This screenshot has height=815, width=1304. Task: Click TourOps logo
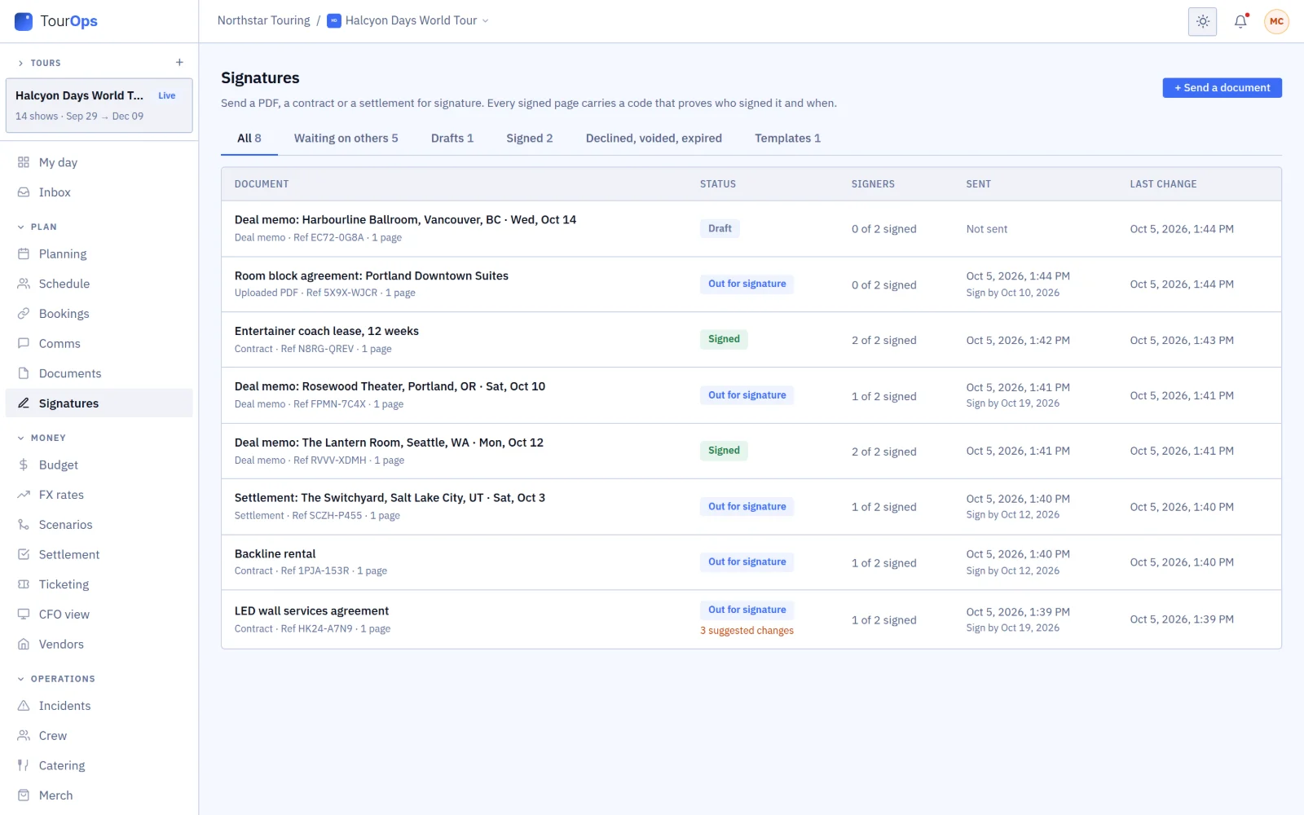pyautogui.click(x=56, y=21)
